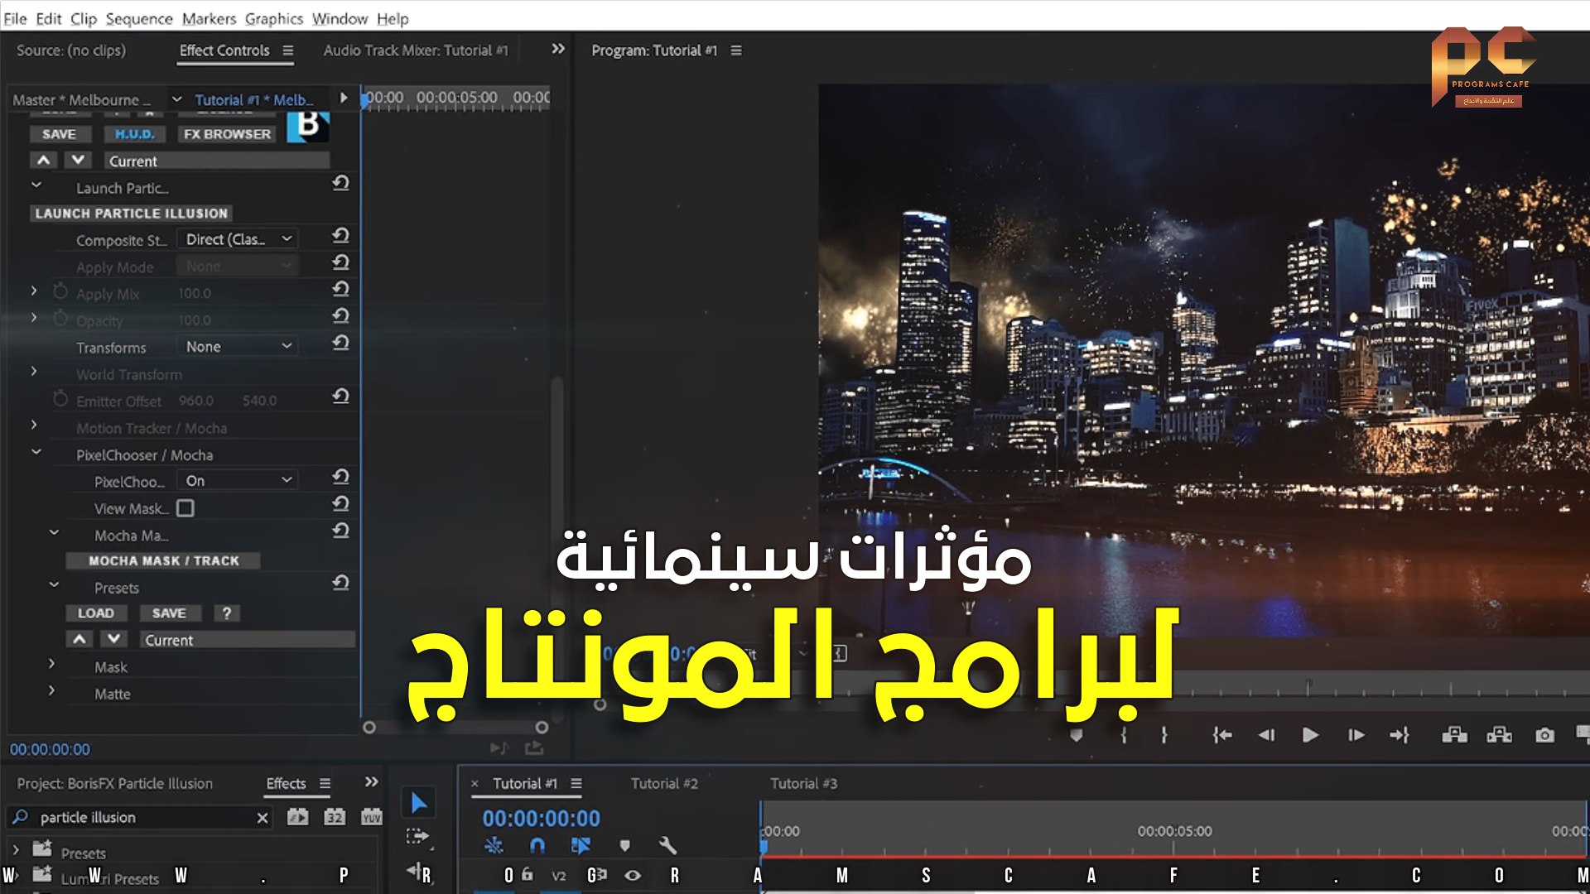Play the Program monitor video
The height and width of the screenshot is (894, 1590).
click(1310, 735)
